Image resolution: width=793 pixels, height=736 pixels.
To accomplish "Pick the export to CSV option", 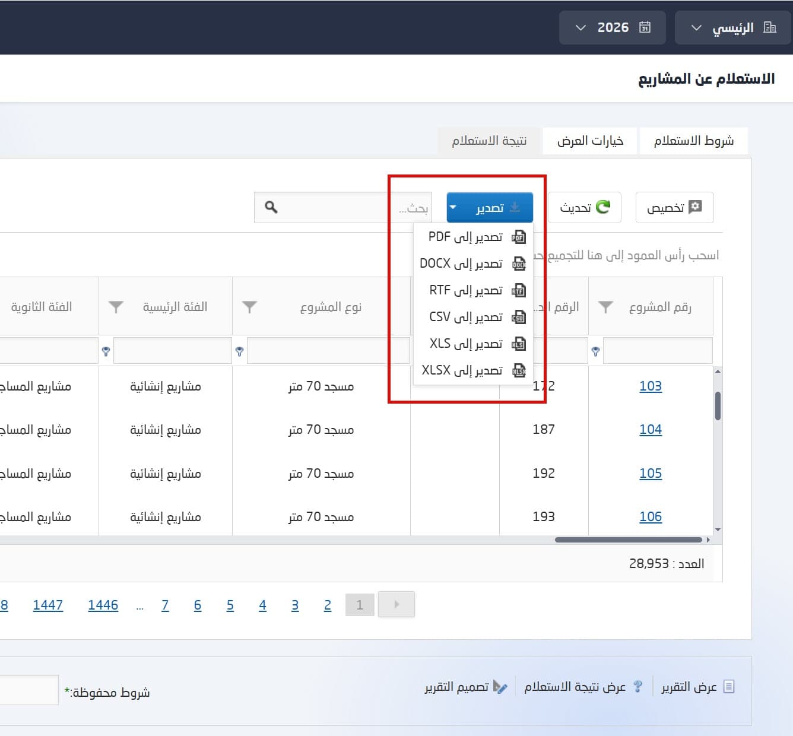I will coord(473,317).
